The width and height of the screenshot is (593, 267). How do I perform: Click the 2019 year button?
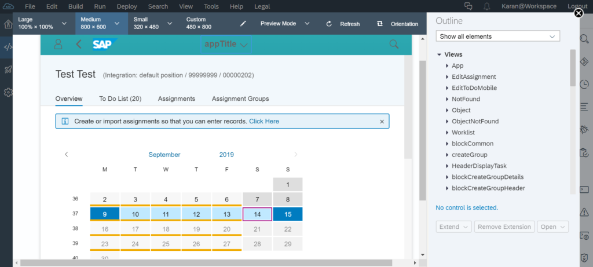point(226,154)
